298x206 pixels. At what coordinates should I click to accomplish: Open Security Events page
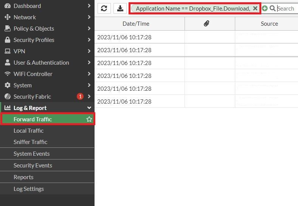tap(47, 165)
